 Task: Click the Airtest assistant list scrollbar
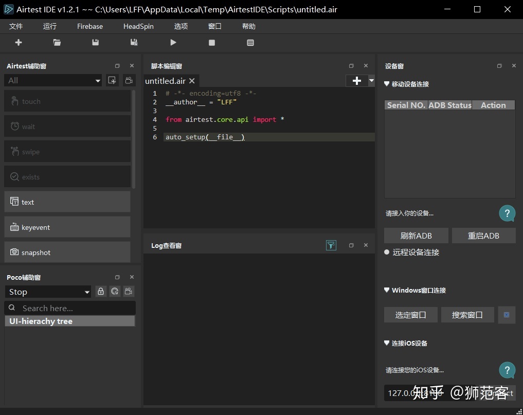point(134,139)
